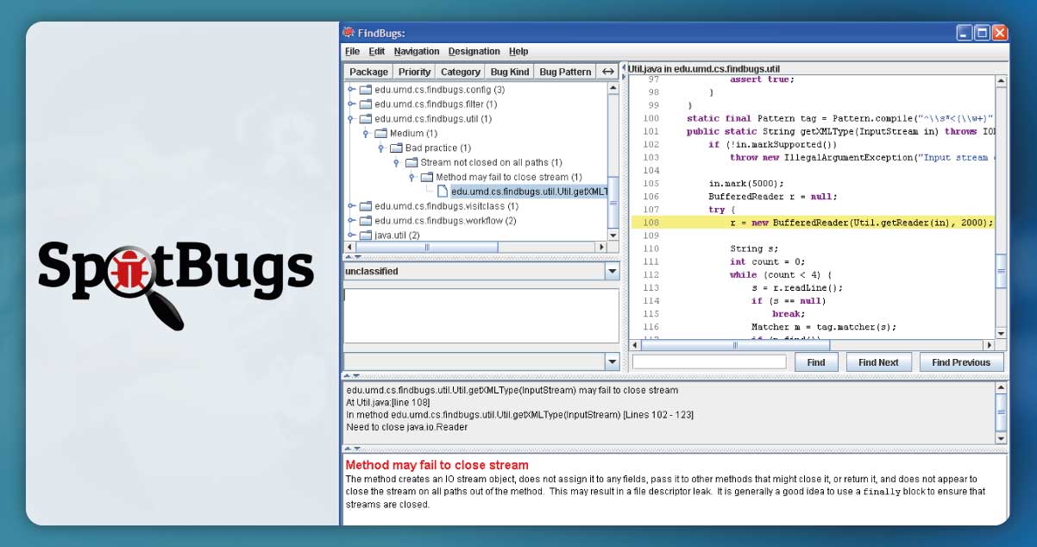Click source code vertical scrollbar thumb
This screenshot has width=1037, height=547.
pyautogui.click(x=1001, y=272)
